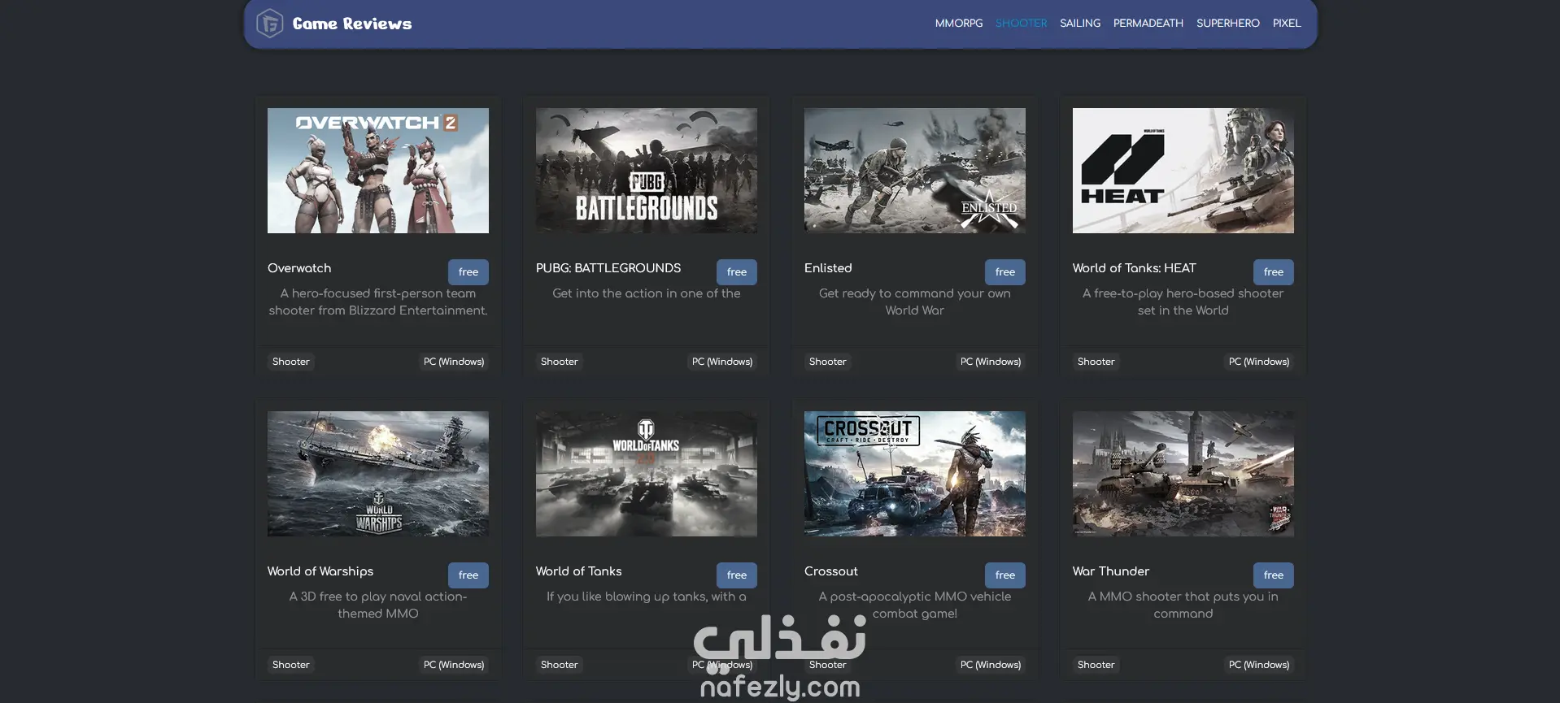The image size is (1560, 703).
Task: Open the PERMADEATH category link
Action: tap(1148, 24)
